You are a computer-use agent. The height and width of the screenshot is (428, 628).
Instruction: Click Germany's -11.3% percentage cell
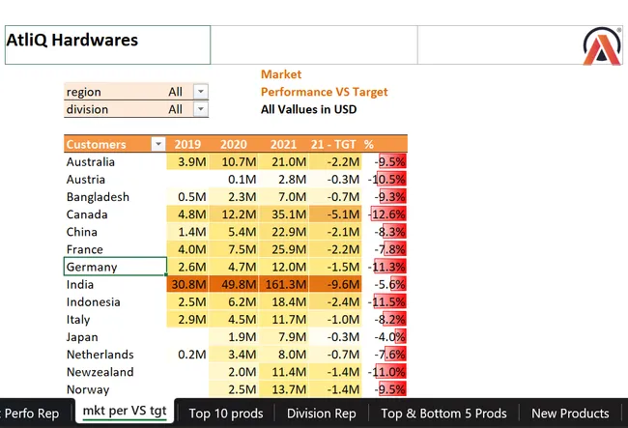(x=385, y=267)
